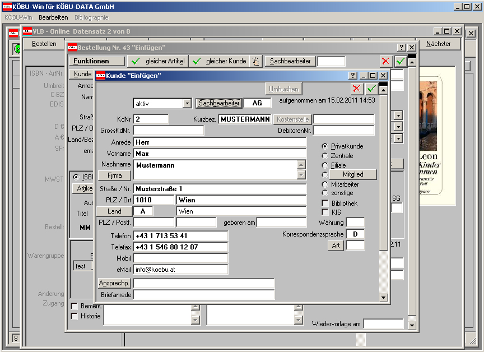The height and width of the screenshot is (352, 484).
Task: Enable the KIS checkbox
Action: pyautogui.click(x=325, y=212)
